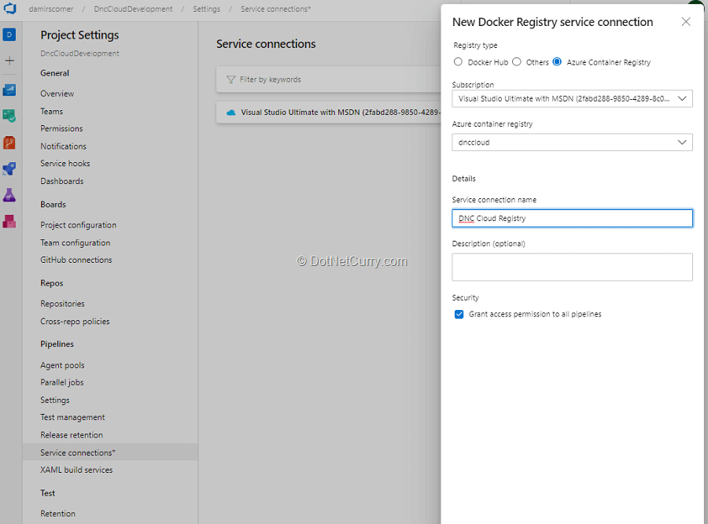Open Retention under Test section

pos(57,514)
